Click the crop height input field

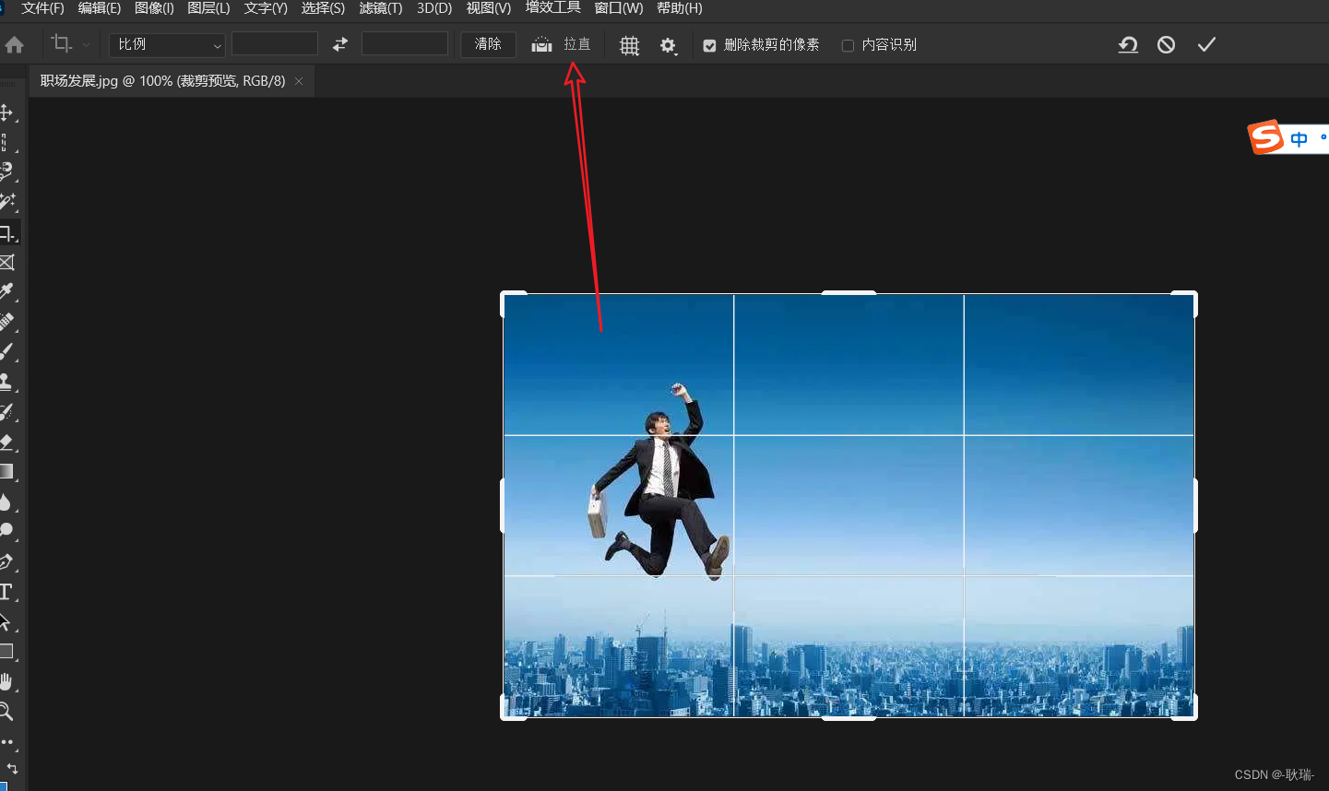point(405,44)
